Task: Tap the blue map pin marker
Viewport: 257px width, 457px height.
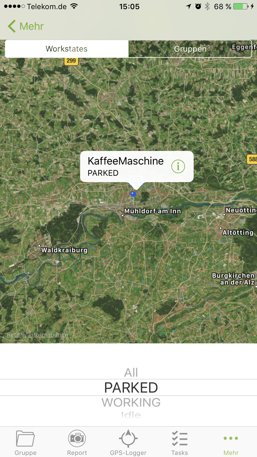Action: tap(133, 194)
